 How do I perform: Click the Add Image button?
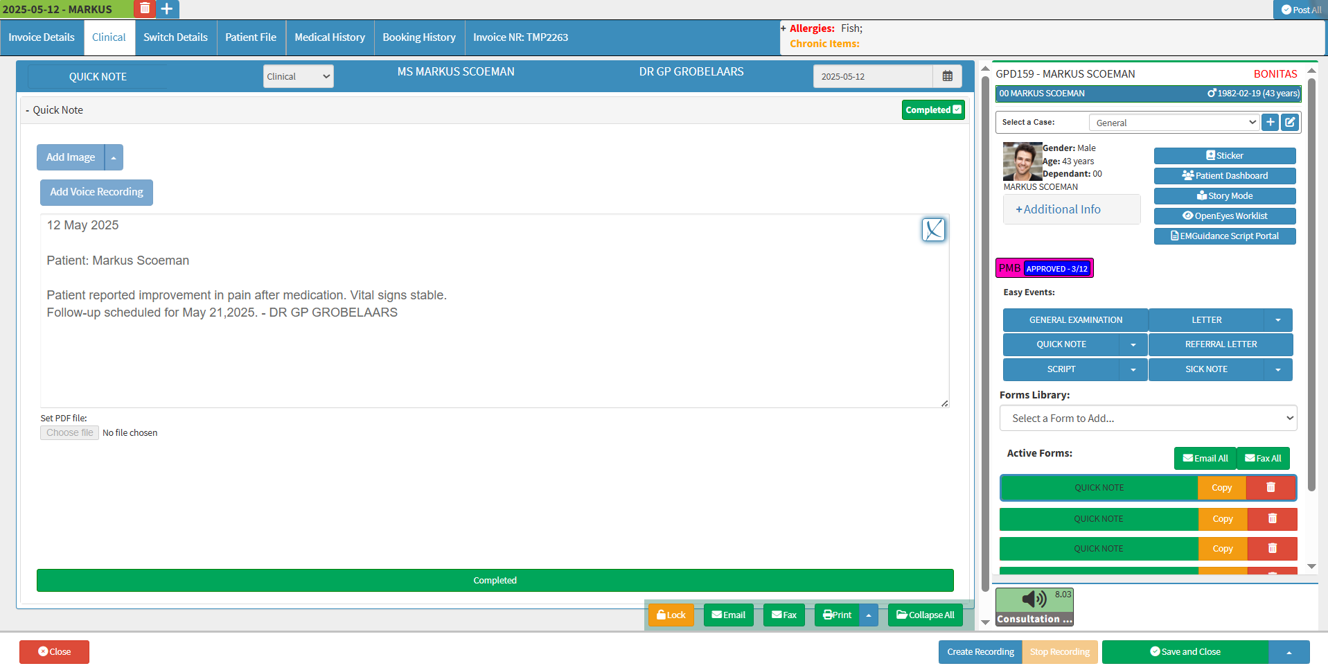click(x=71, y=157)
